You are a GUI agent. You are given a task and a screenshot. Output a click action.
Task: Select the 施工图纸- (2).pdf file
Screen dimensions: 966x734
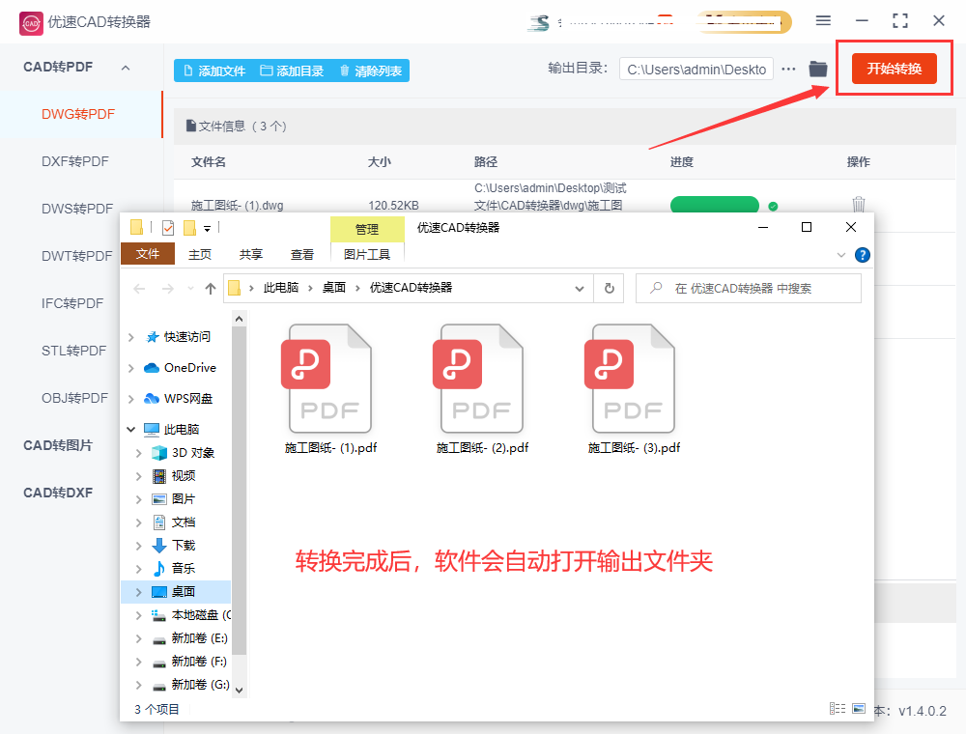tap(482, 389)
